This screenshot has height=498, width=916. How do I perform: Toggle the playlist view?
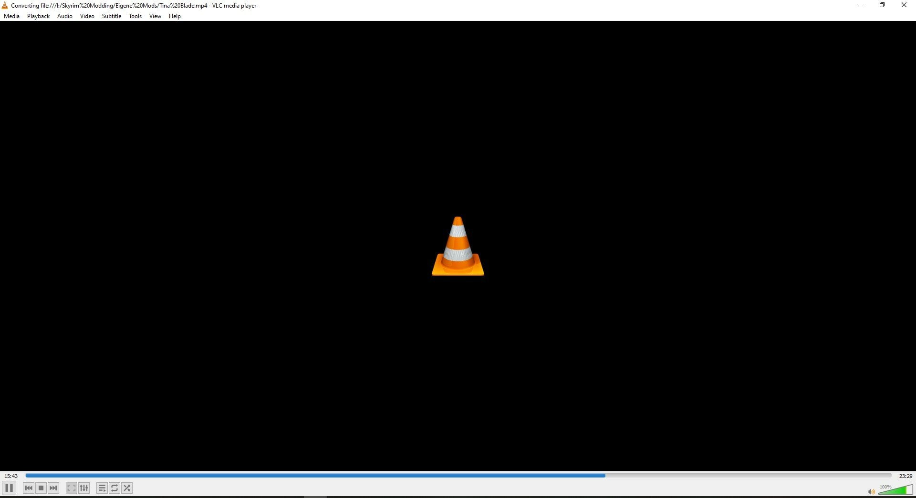point(102,488)
